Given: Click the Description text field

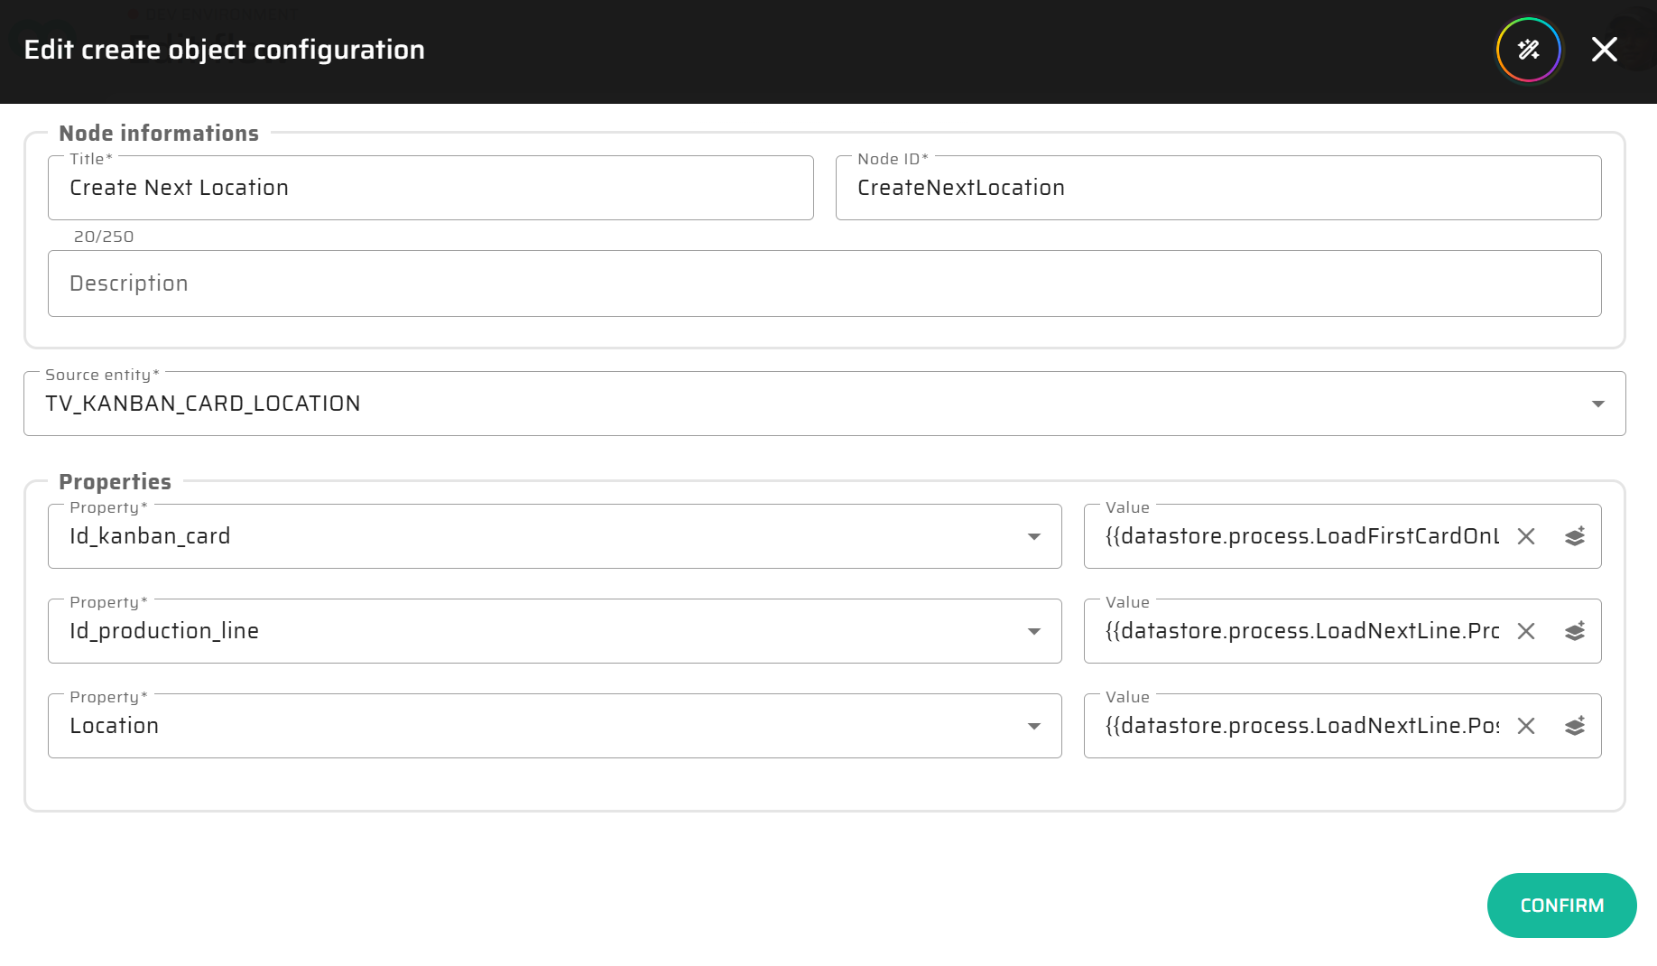Looking at the screenshot, I should tap(824, 283).
